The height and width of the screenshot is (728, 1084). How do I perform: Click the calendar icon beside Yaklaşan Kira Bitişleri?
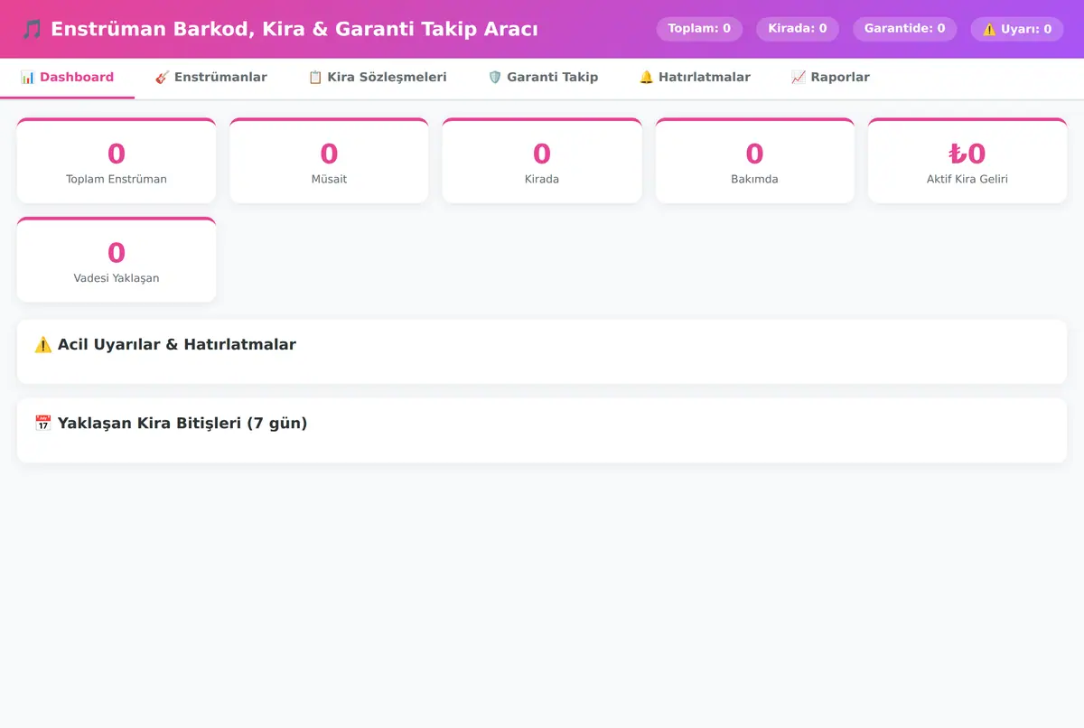43,424
